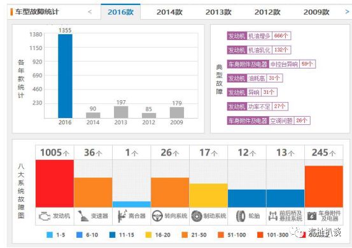Image resolution: width=352 pixels, height=248 pixels.
Task: Open the 2014款 tab
Action: tap(169, 12)
